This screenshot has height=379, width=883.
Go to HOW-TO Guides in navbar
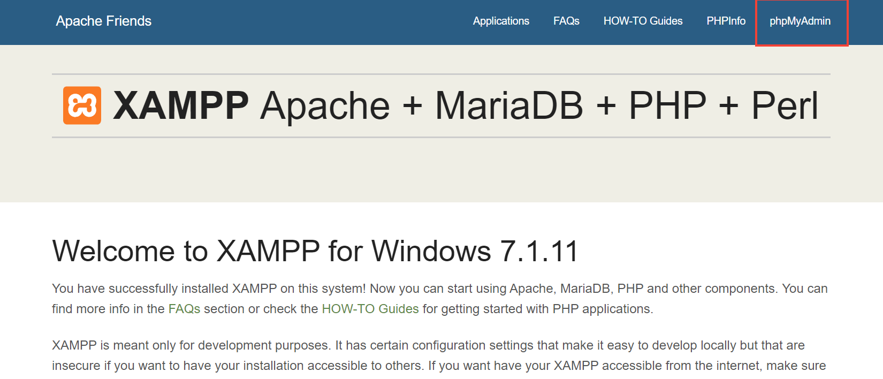point(643,21)
